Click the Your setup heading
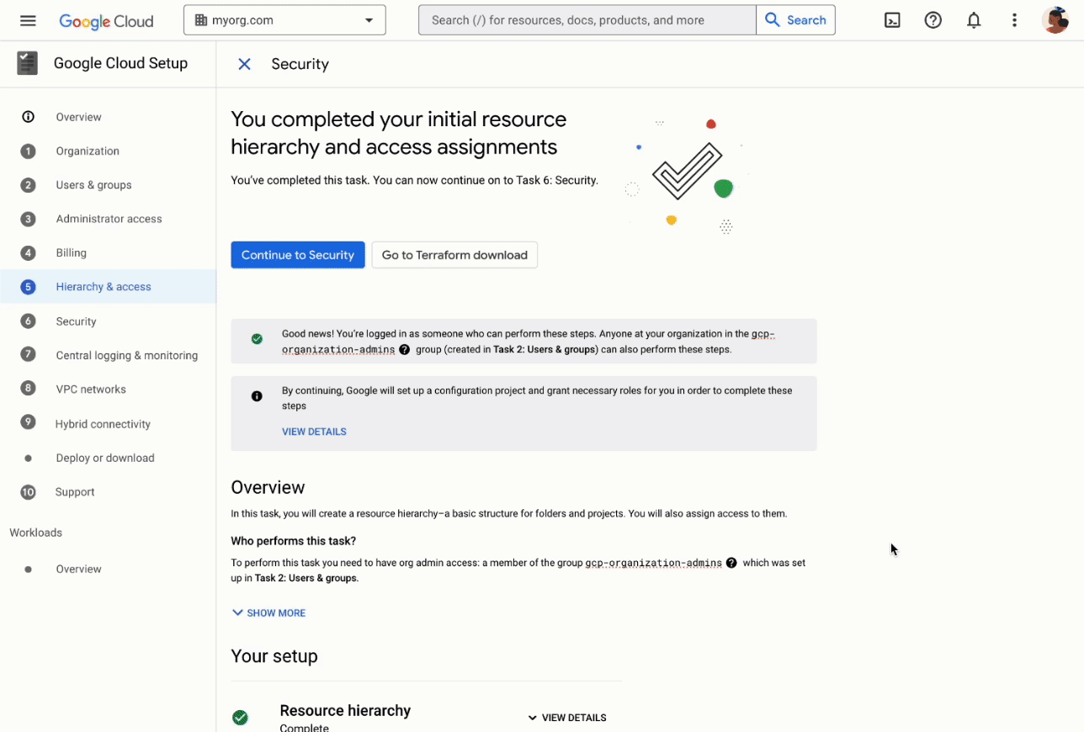The image size is (1084, 732). (274, 656)
